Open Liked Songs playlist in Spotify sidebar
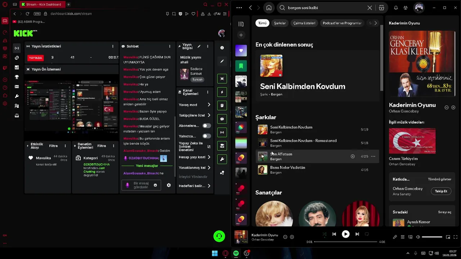Viewport: 461px width, 259px height. point(241,51)
